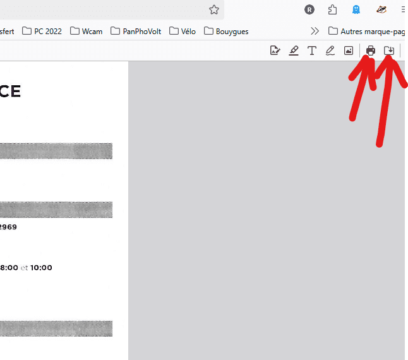
Task: Click the orange fox extension icon
Action: click(x=381, y=10)
